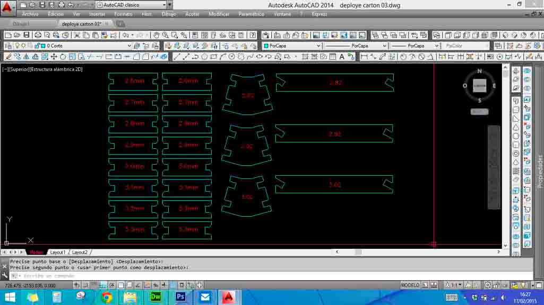Select the Linear Dimension tool
The width and height of the screenshot is (544, 305).
click(x=364, y=57)
